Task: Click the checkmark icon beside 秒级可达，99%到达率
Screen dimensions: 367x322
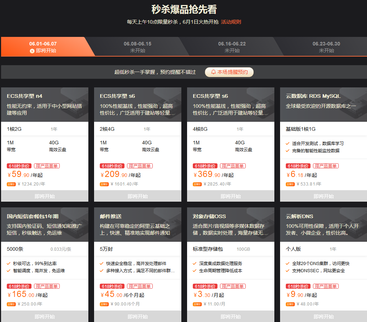Action: [x=9, y=264]
